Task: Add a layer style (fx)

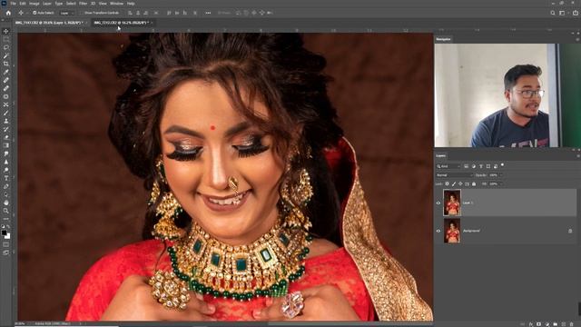Action: pyautogui.click(x=531, y=324)
